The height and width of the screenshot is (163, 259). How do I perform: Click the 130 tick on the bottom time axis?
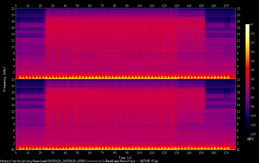point(176,153)
